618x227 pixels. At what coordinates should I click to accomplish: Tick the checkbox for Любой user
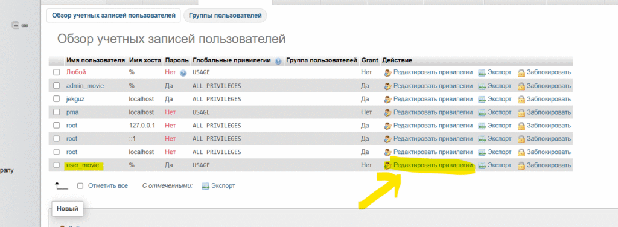56,72
